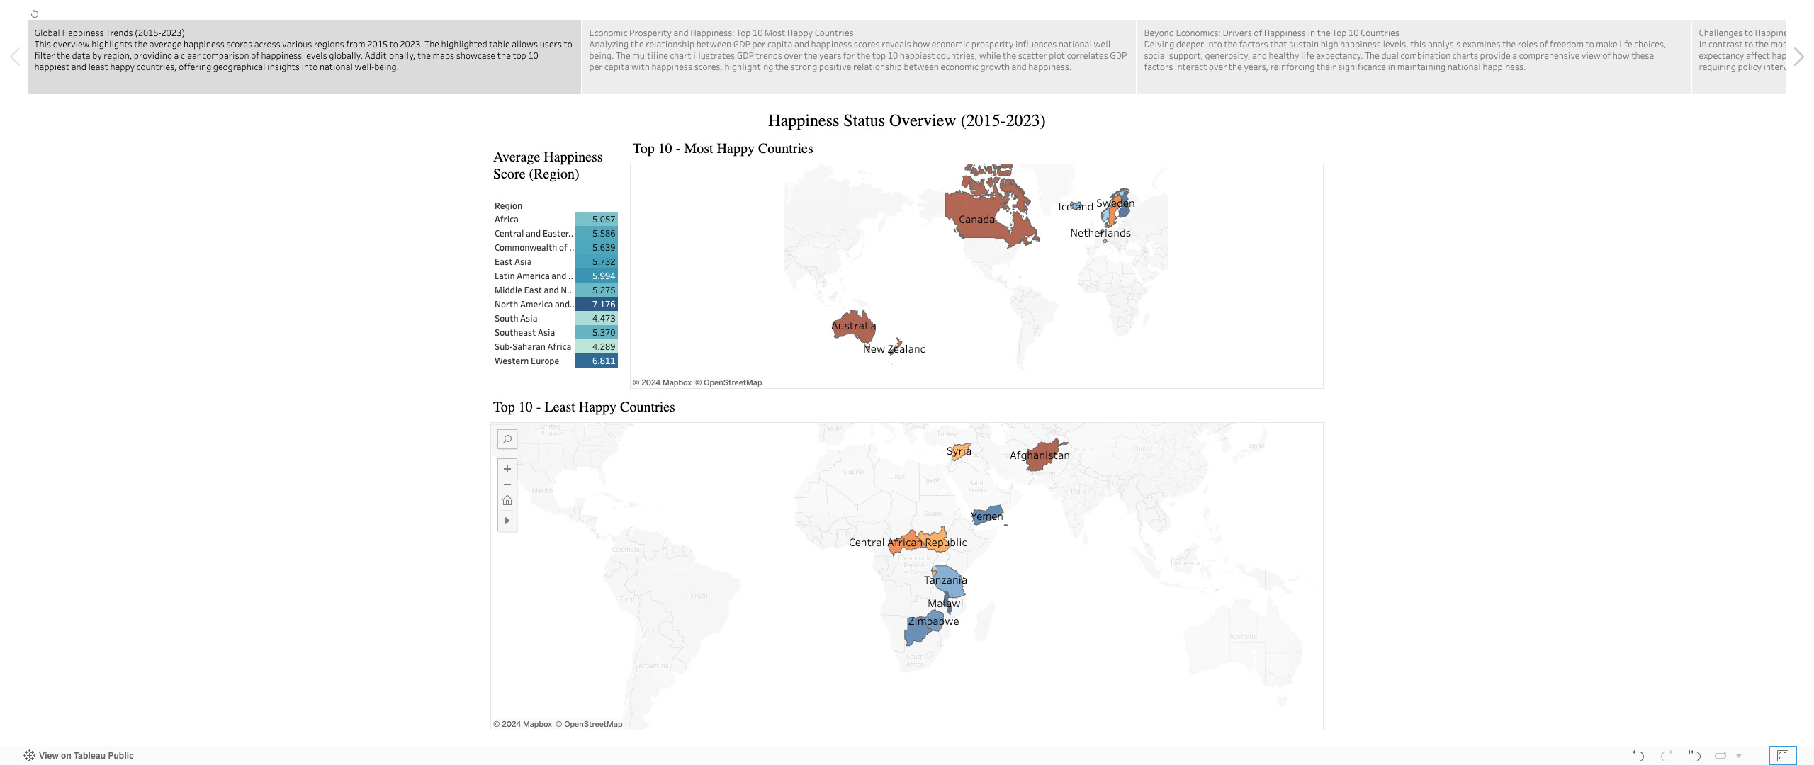Screen dimensions: 1814x765
Task: Expand the map toolbar arrow flyout
Action: point(507,521)
